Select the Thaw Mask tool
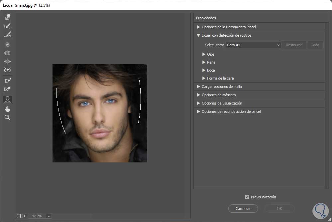This screenshot has width=332, height=222. [7, 89]
